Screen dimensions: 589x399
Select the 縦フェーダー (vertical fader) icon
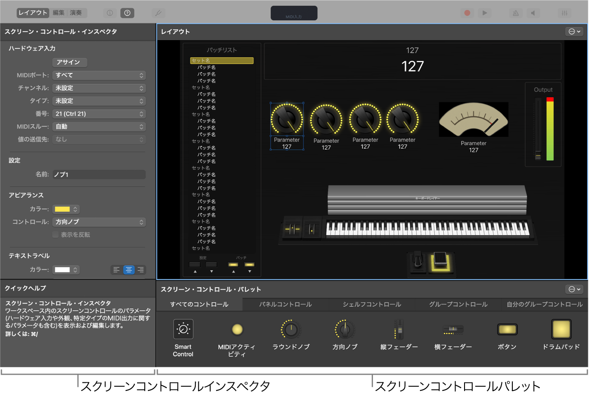pos(399,330)
